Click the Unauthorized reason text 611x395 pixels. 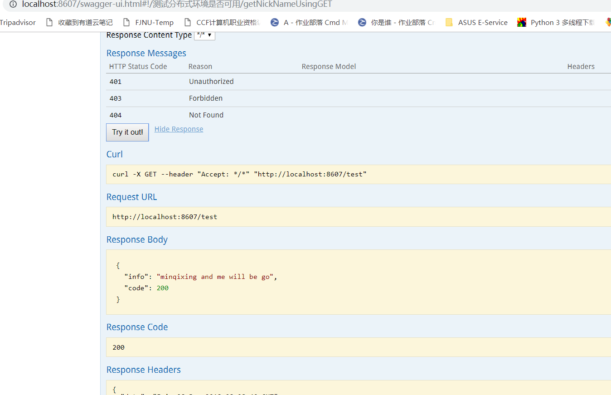pos(211,82)
